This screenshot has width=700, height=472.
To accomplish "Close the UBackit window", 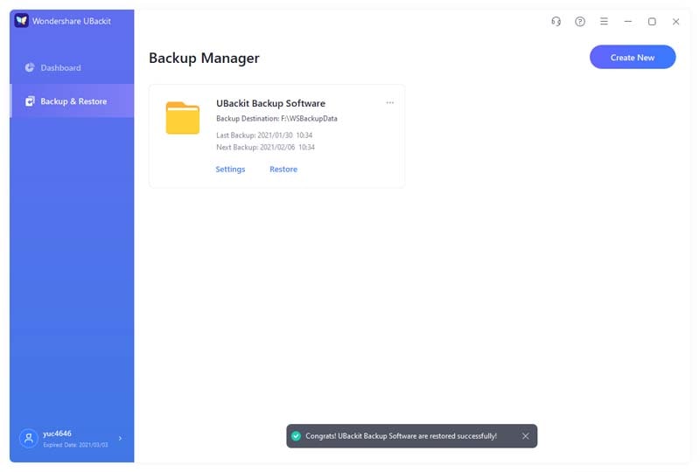I will (x=675, y=21).
